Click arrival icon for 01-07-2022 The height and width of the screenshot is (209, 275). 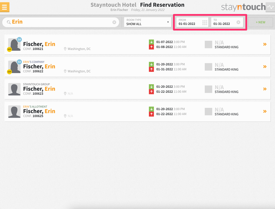click(151, 42)
